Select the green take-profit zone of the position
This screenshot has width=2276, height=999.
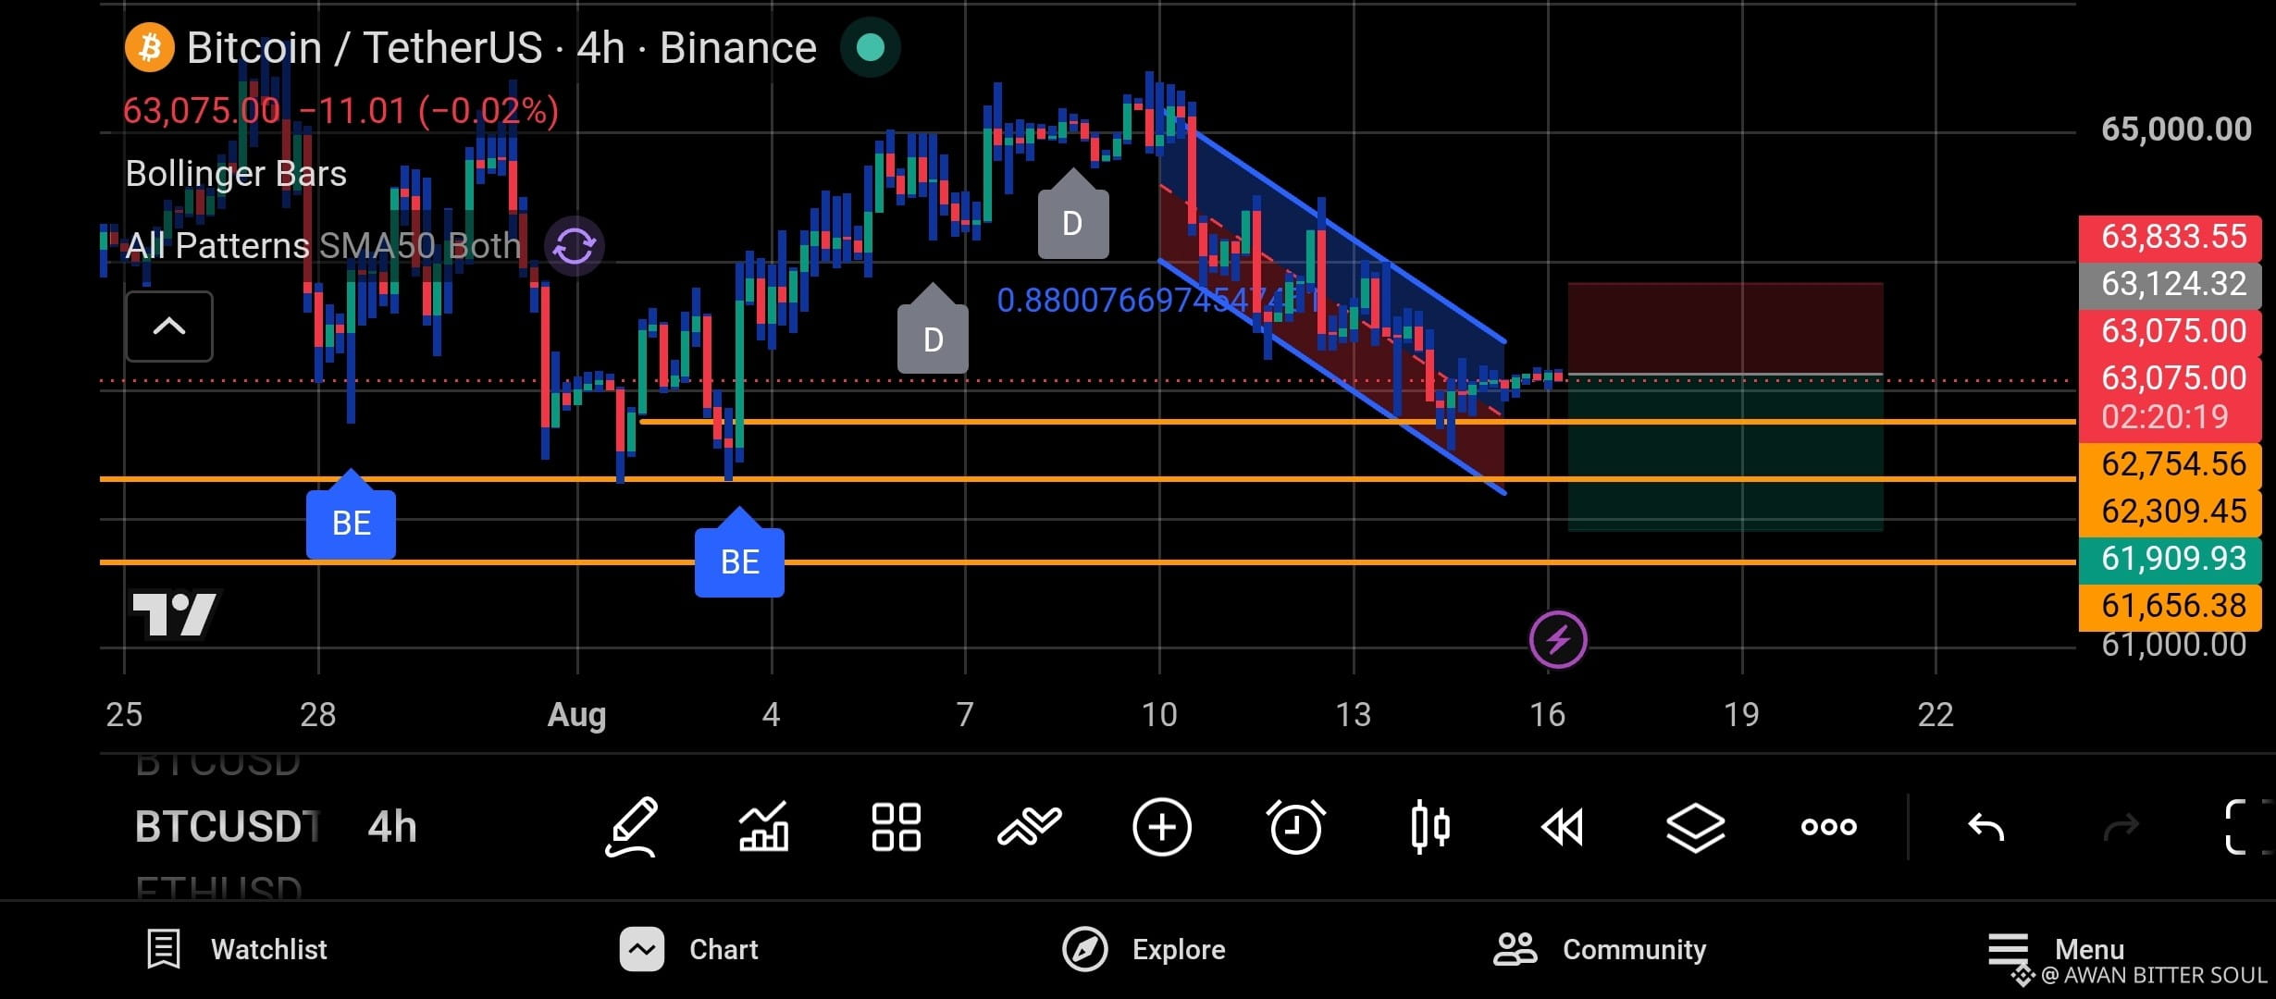click(1726, 453)
